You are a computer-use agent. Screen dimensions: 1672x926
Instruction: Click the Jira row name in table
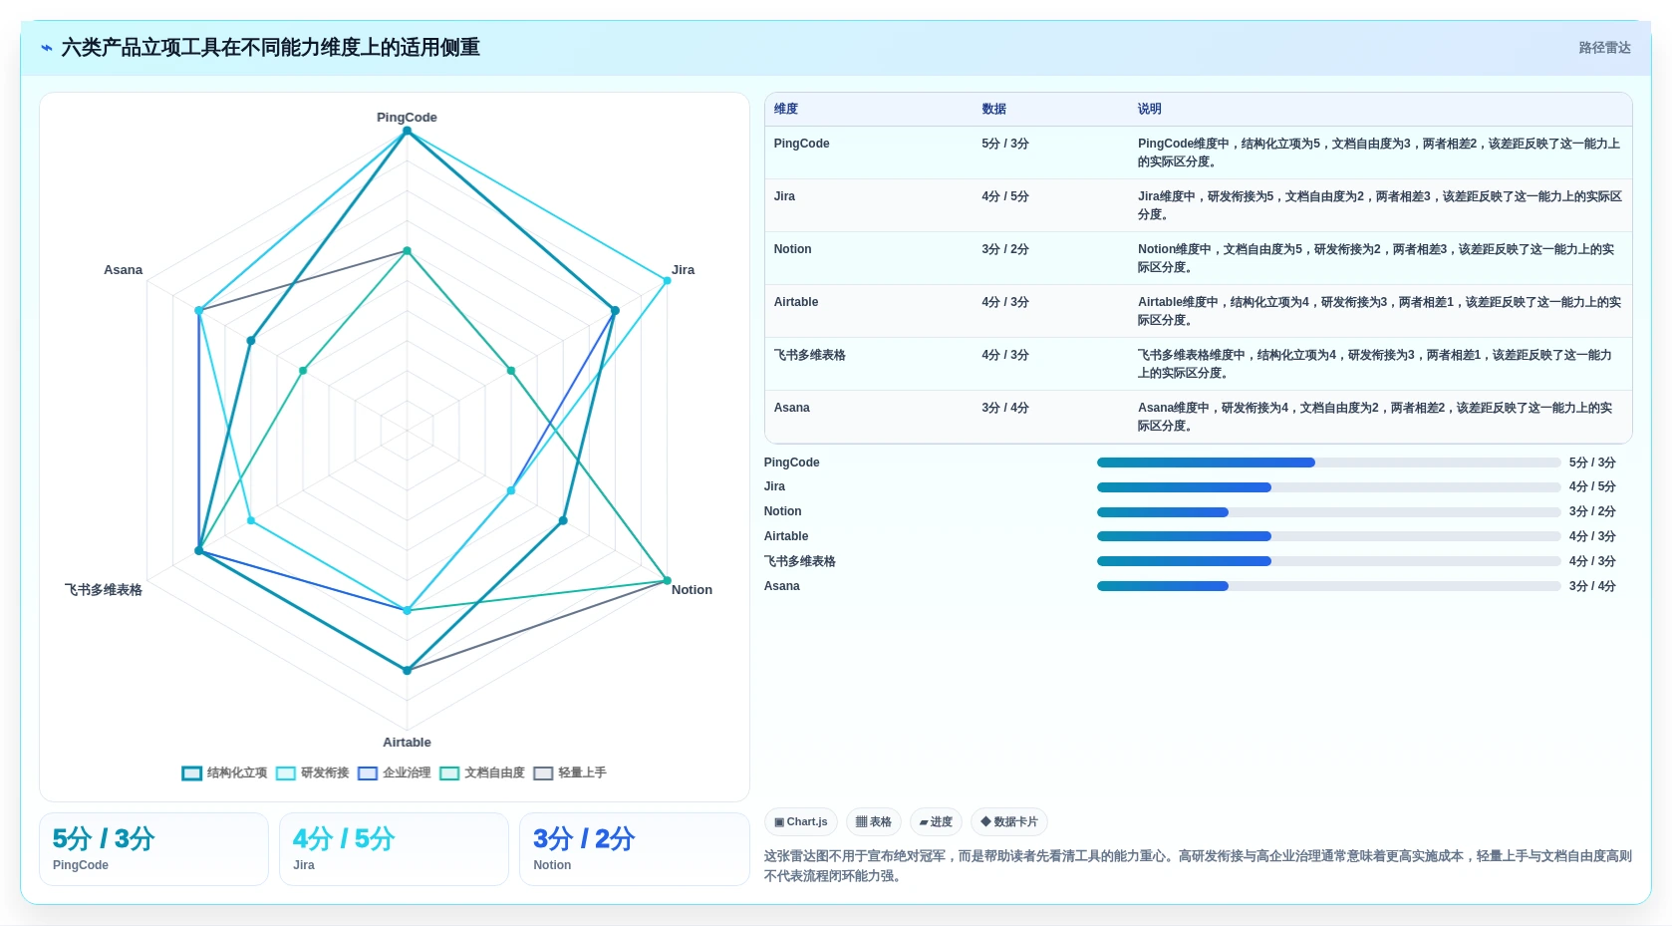click(x=784, y=196)
